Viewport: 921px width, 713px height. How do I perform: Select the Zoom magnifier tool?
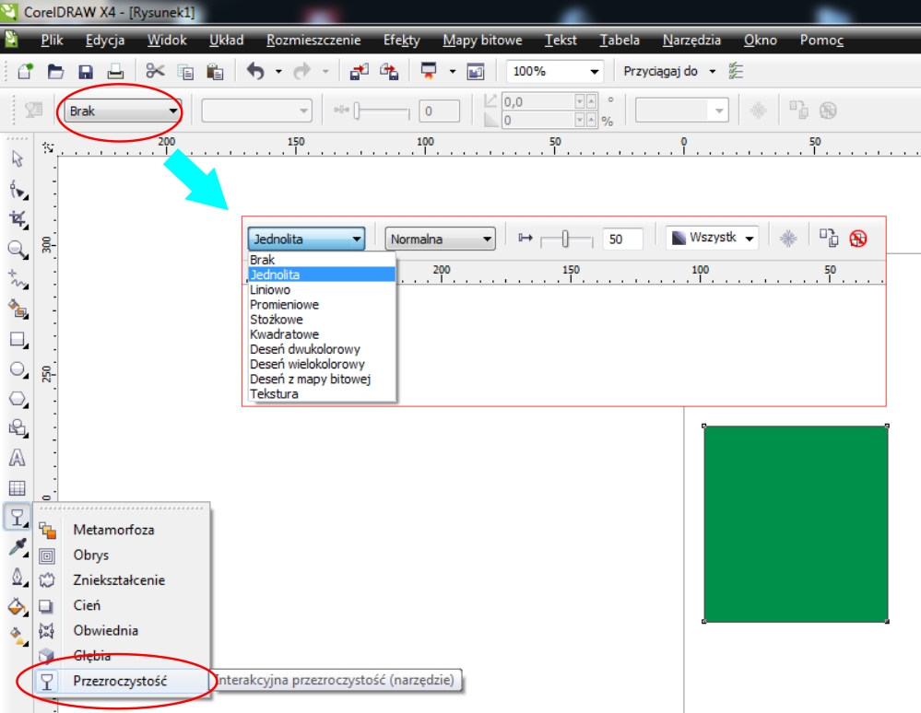pyautogui.click(x=17, y=249)
